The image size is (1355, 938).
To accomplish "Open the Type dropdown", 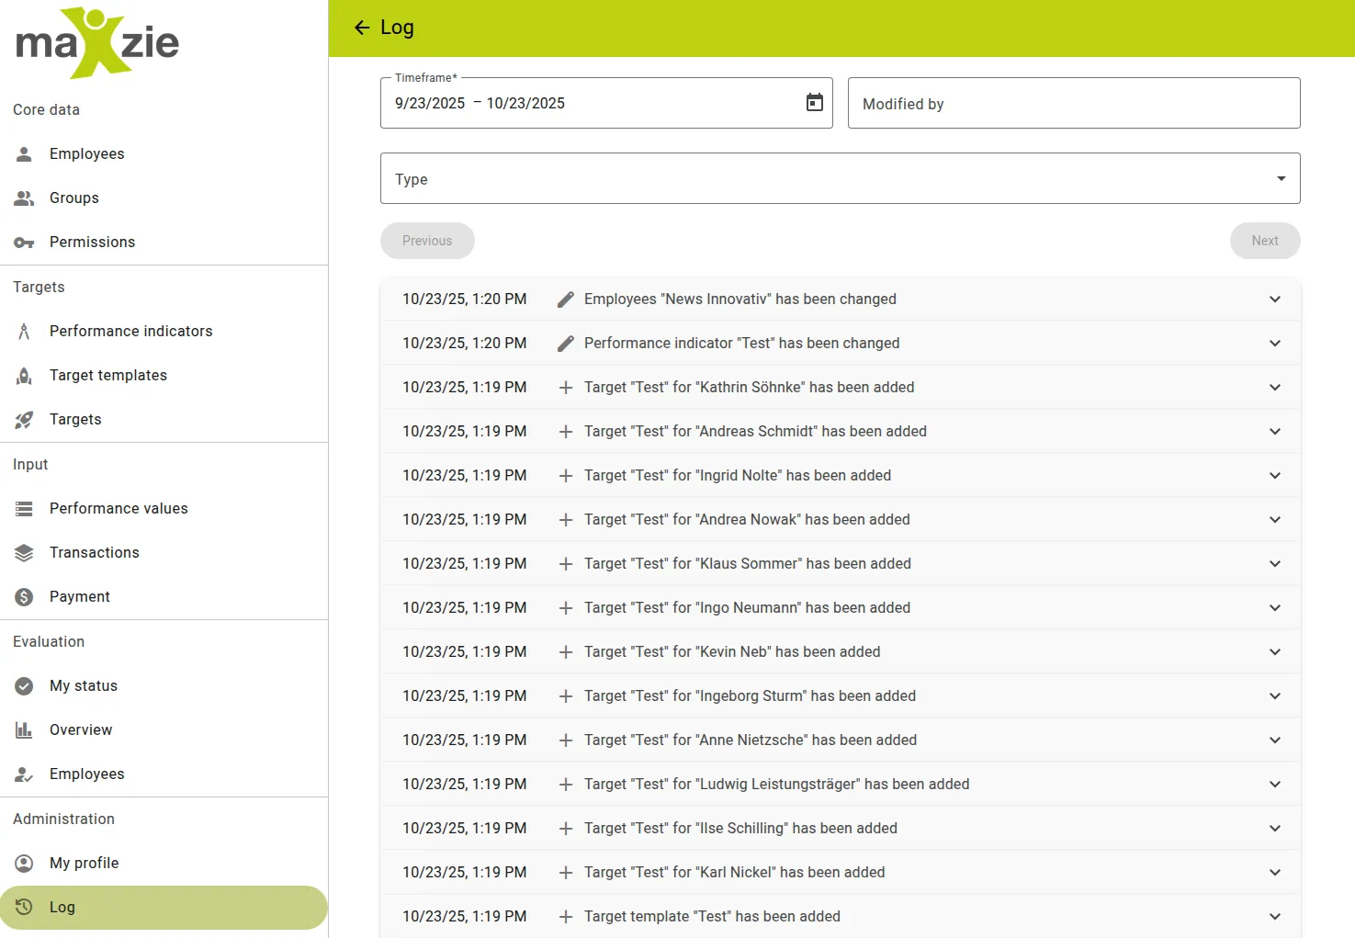I will pyautogui.click(x=1280, y=178).
